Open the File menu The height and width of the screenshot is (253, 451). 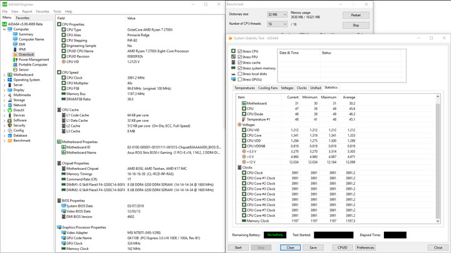point(5,11)
